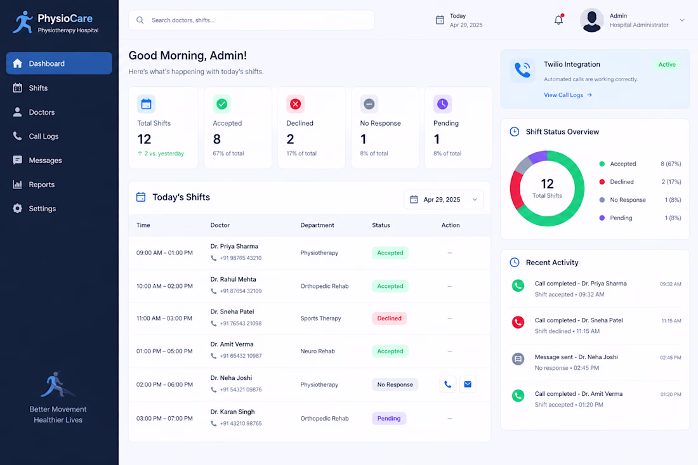The height and width of the screenshot is (465, 698).
Task: Open Today date picker in header
Action: coord(459,20)
